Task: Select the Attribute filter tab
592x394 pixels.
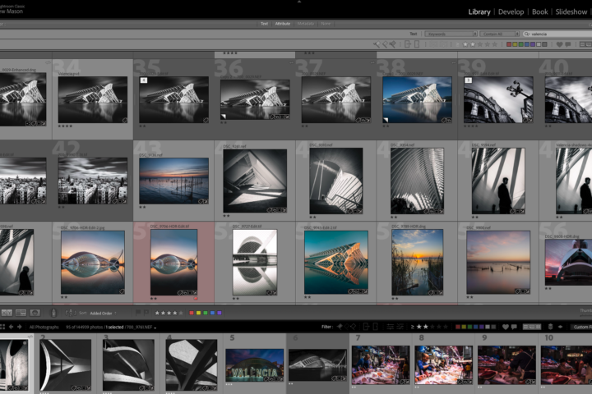Action: tap(282, 23)
